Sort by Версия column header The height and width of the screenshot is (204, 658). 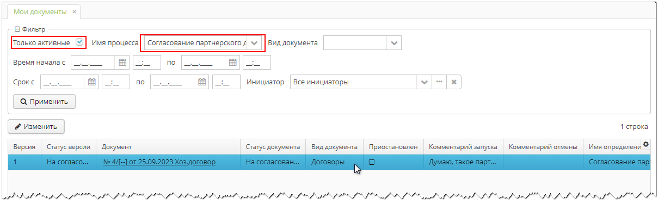24,147
